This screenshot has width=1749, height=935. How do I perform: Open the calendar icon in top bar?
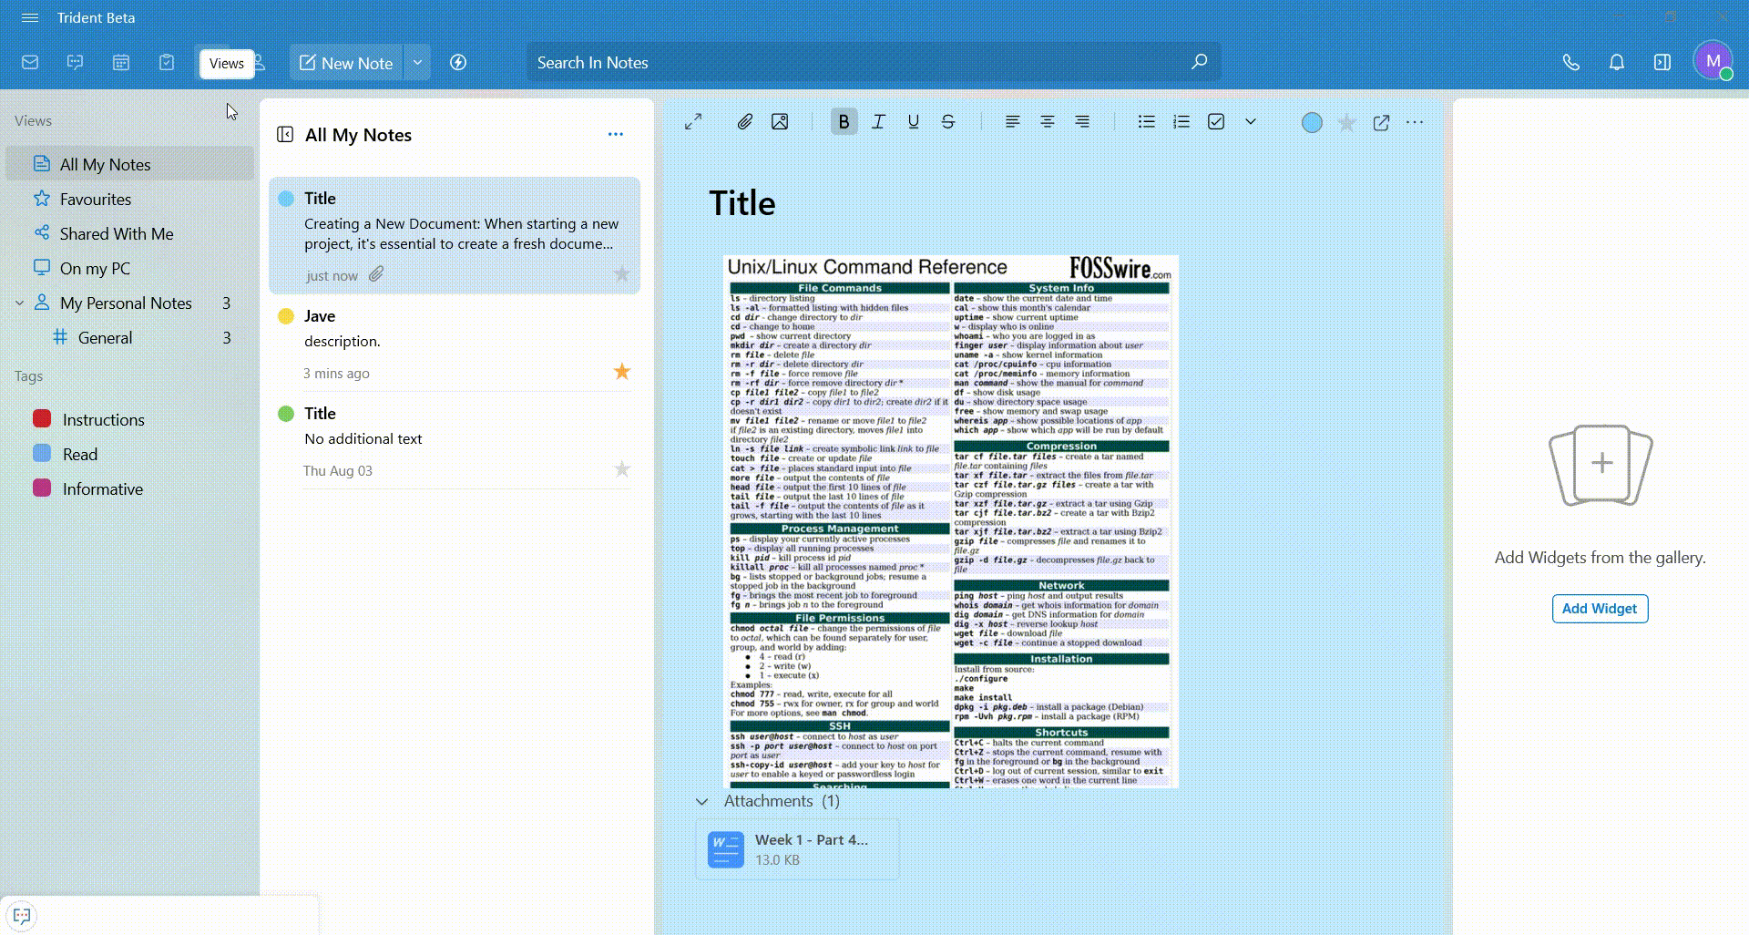coord(121,63)
